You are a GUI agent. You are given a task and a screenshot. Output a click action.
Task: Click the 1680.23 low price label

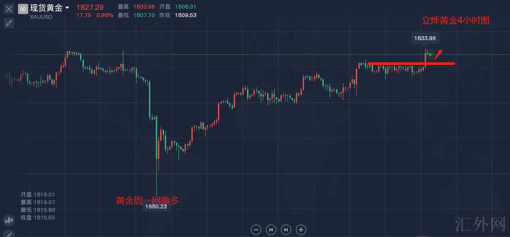tap(156, 206)
